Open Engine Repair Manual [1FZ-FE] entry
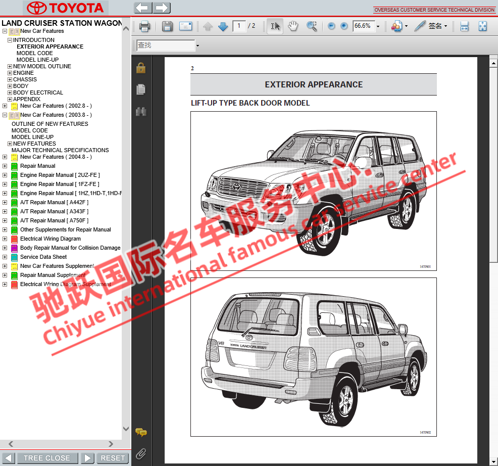Image resolution: width=498 pixels, height=466 pixels. (x=60, y=184)
